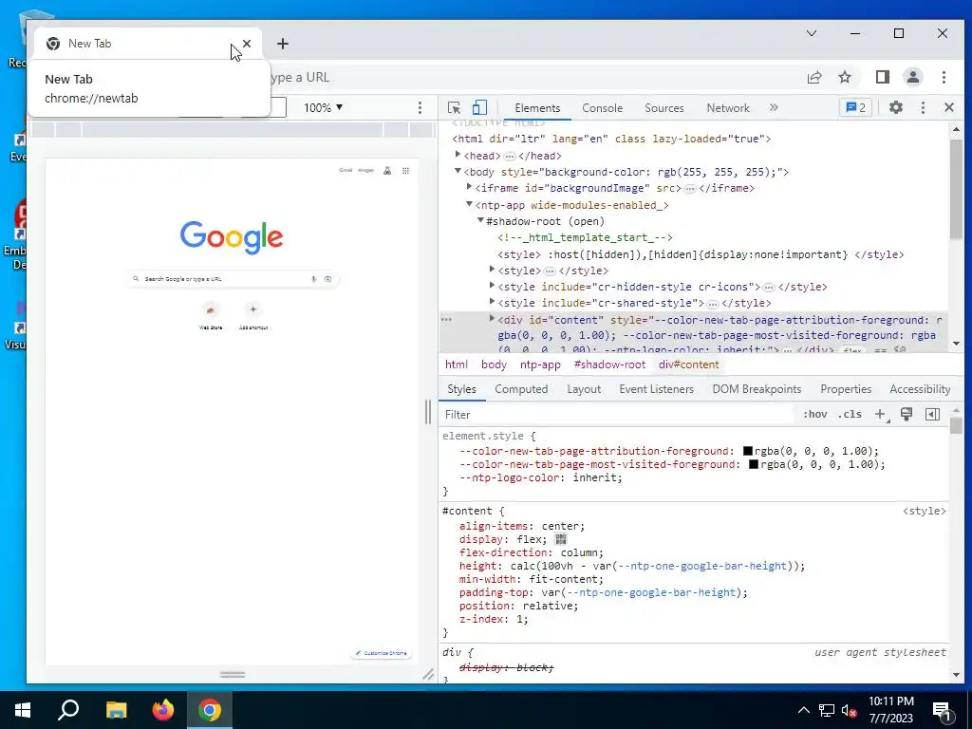Activate the inspect element picker tool

tap(454, 107)
